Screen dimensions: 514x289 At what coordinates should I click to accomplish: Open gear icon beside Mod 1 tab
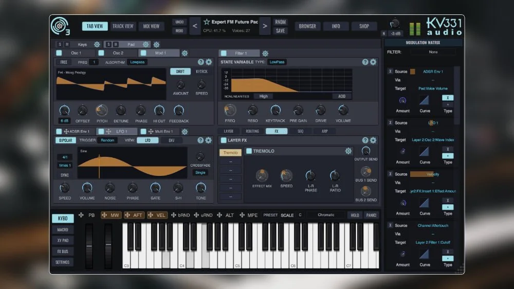click(x=185, y=53)
